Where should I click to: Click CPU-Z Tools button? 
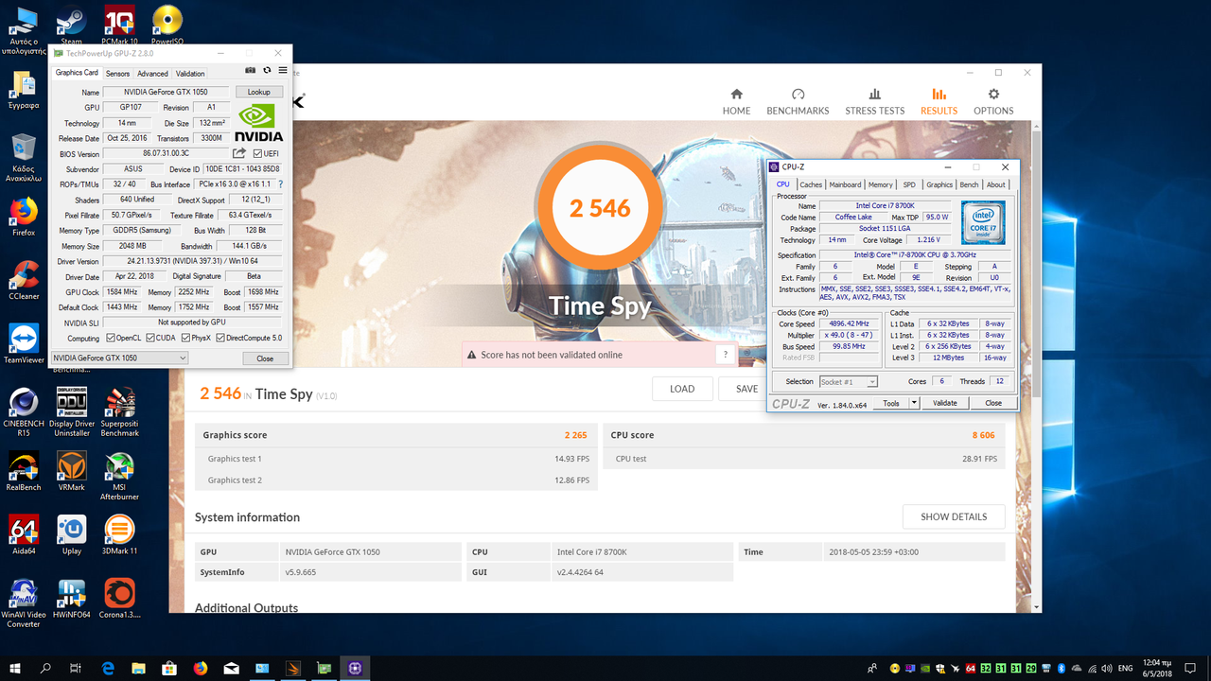pyautogui.click(x=891, y=403)
